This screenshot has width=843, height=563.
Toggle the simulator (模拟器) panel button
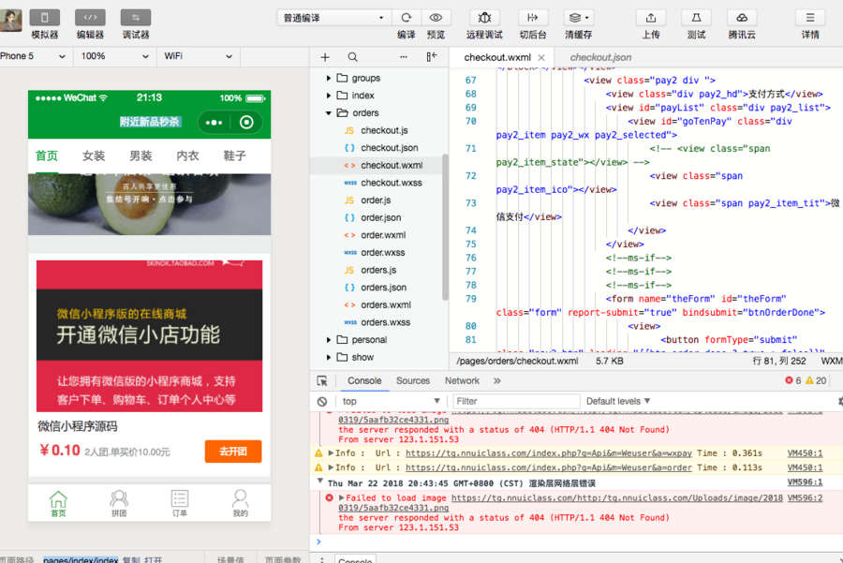tap(45, 18)
